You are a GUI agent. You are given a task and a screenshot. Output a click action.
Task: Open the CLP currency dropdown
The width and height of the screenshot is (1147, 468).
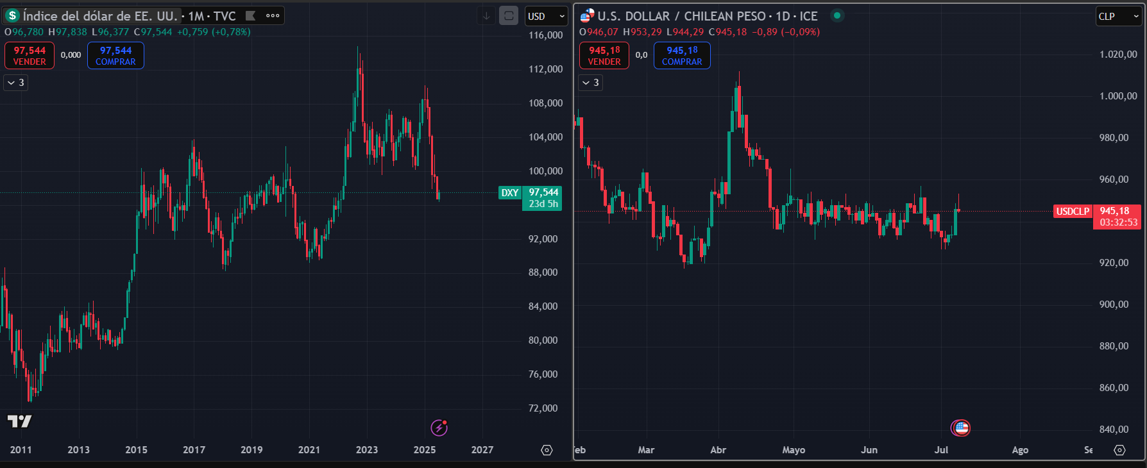tap(1119, 16)
